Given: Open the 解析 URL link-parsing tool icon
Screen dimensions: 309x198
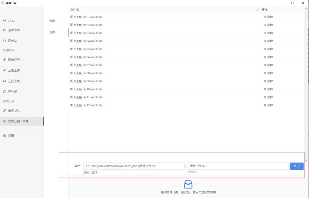Looking at the screenshot, I should [x=4, y=110].
